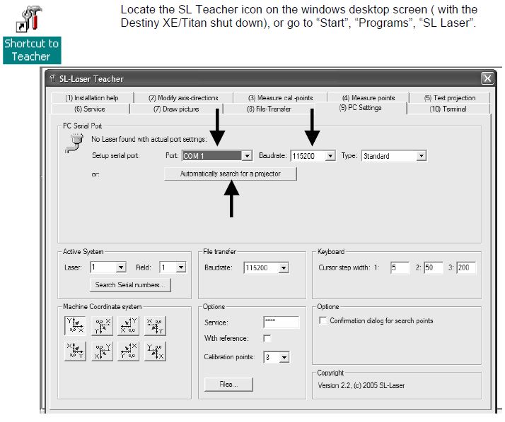The height and width of the screenshot is (422, 505).
Task: Enable Confirmation dialog for search points
Action: point(323,321)
